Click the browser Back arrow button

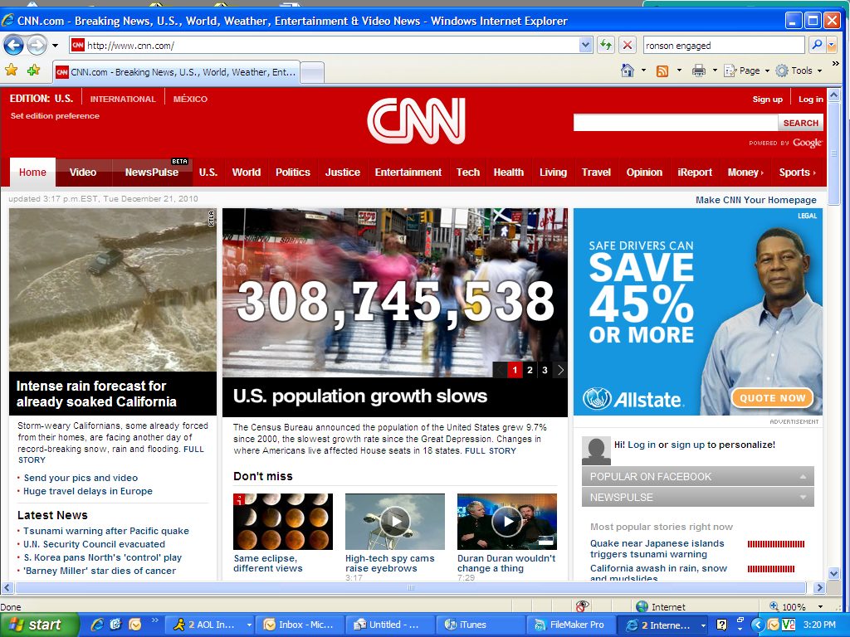[13, 45]
